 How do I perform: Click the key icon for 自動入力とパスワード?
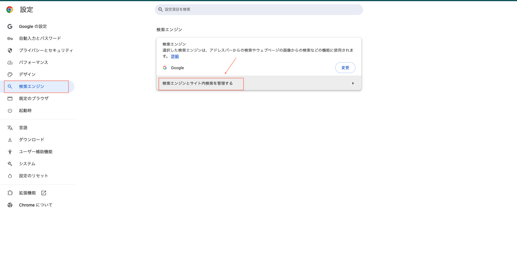point(10,38)
